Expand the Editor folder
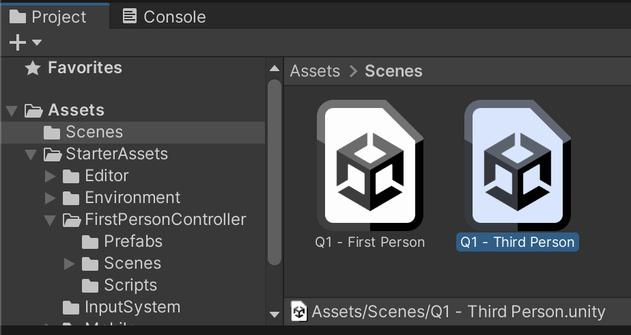 coord(50,176)
